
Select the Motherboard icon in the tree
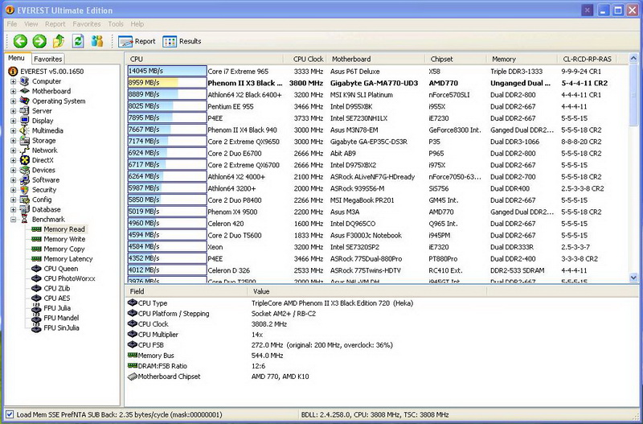[25, 91]
